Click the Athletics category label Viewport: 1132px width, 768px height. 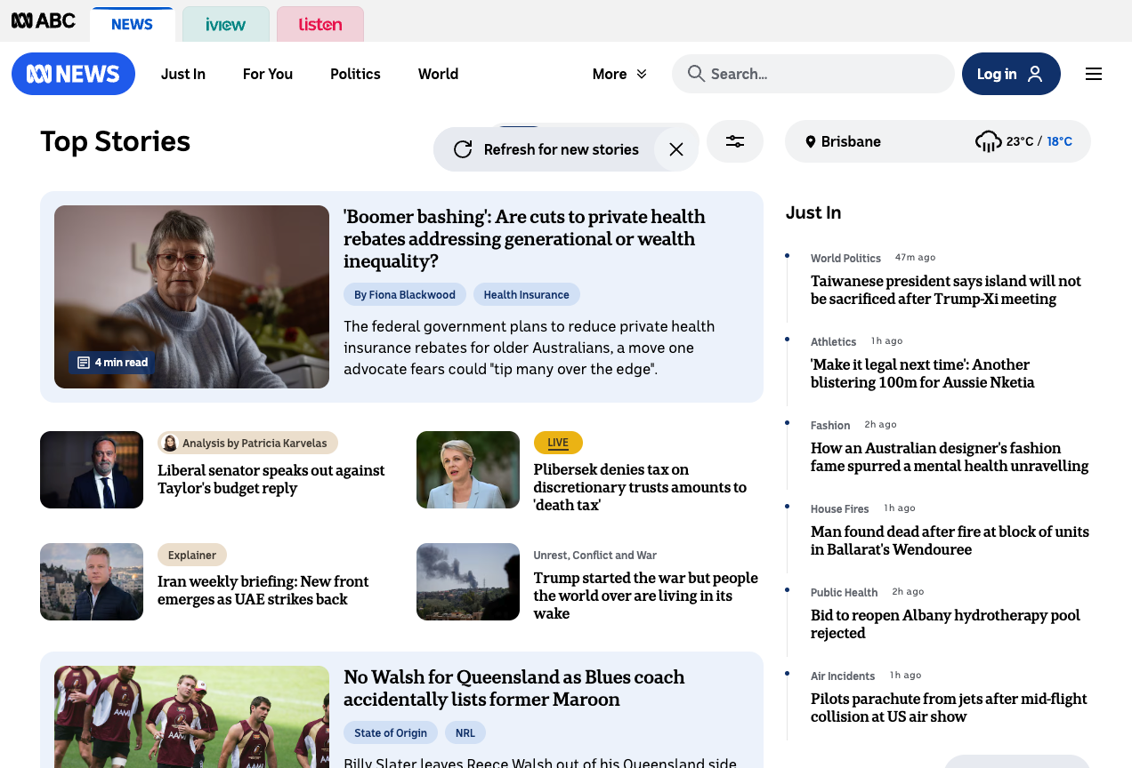[x=834, y=341]
